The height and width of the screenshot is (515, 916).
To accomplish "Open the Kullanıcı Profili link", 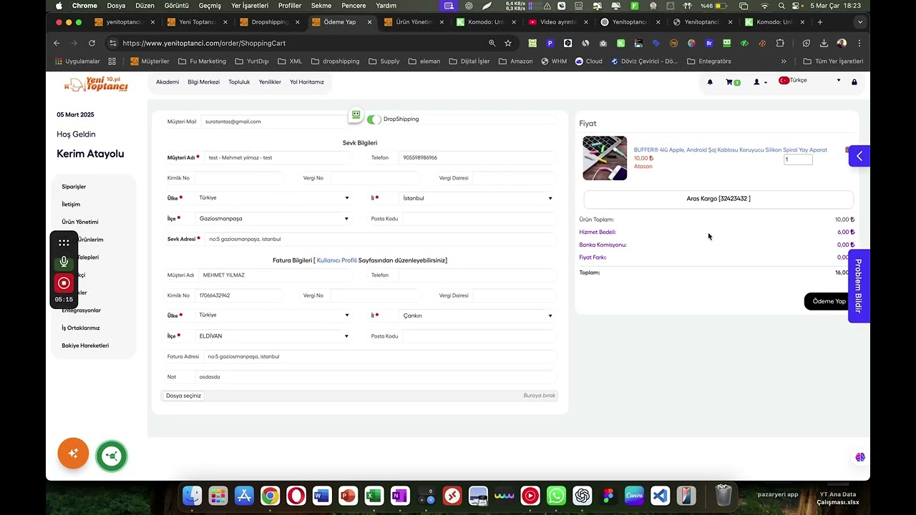I will coord(336,260).
